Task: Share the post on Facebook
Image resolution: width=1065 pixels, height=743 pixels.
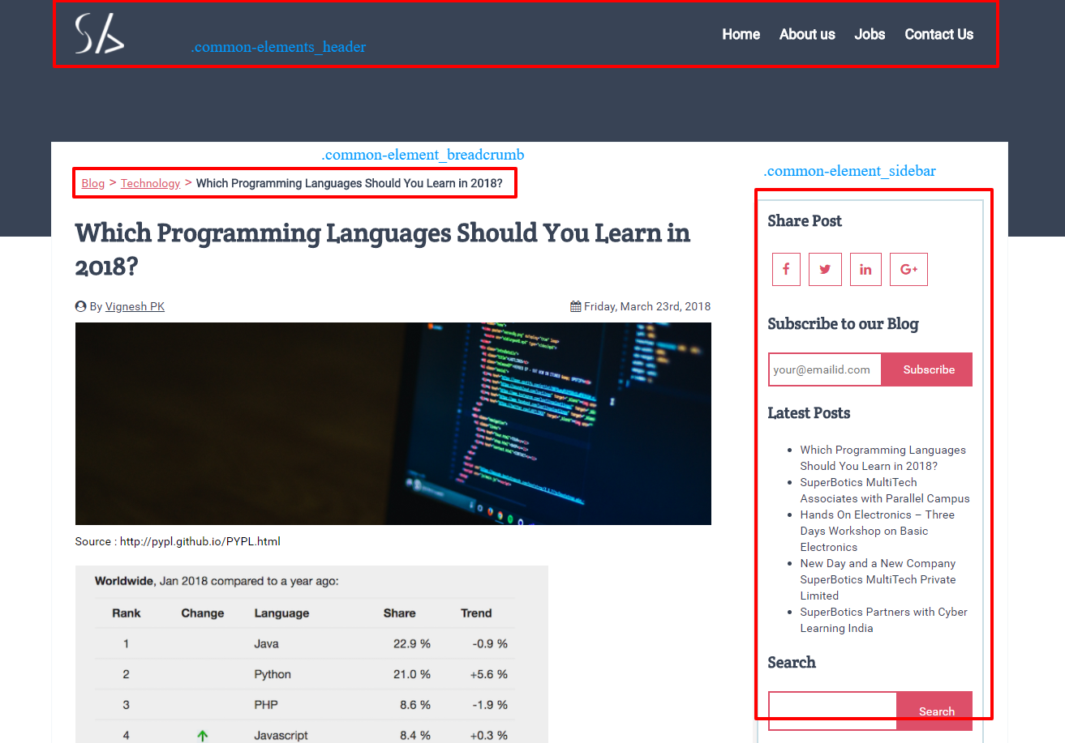Action: pyautogui.click(x=785, y=269)
